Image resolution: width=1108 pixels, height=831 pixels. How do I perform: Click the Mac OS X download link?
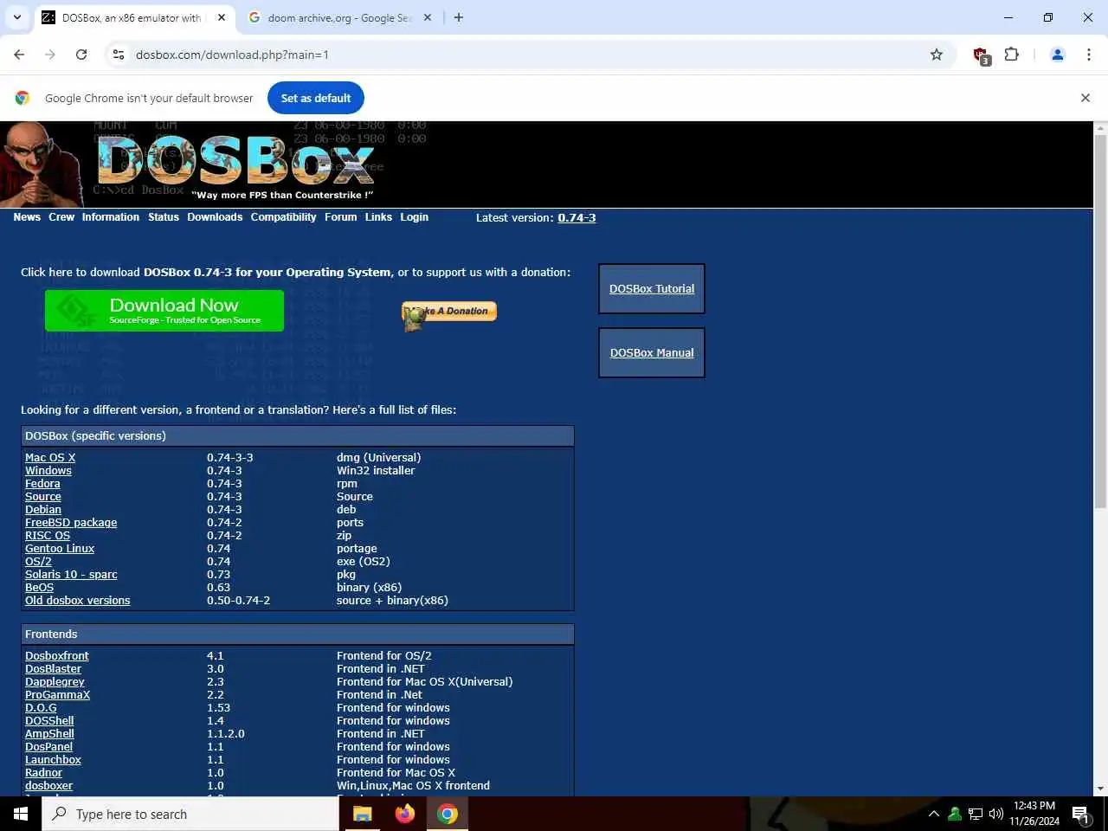click(50, 458)
